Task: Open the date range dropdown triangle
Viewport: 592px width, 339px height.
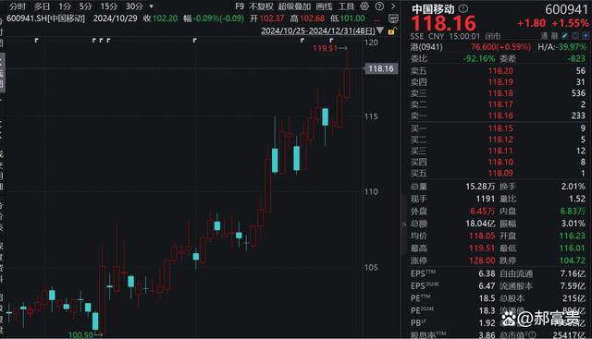Action: 380,30
